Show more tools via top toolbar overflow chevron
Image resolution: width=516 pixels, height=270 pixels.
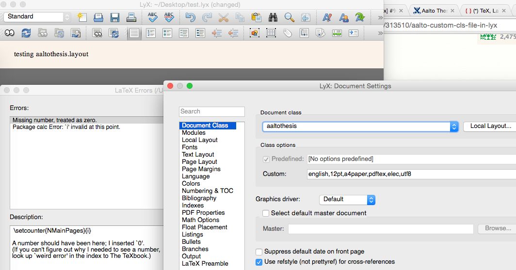pyautogui.click(x=380, y=17)
